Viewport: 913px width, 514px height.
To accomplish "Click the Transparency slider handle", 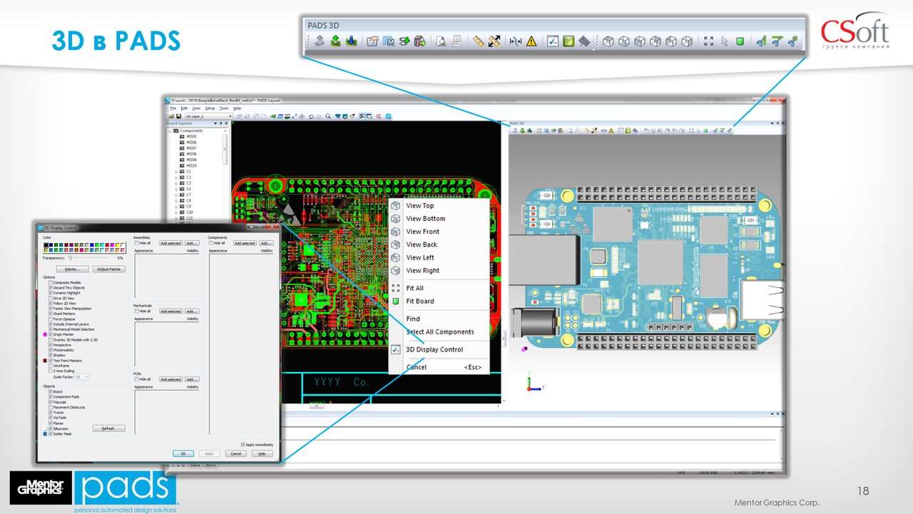I will (70, 258).
